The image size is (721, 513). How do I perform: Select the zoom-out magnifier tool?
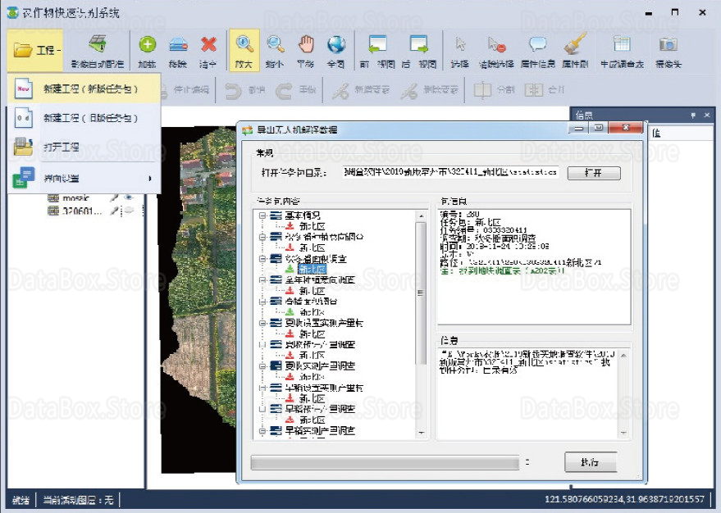tap(275, 51)
